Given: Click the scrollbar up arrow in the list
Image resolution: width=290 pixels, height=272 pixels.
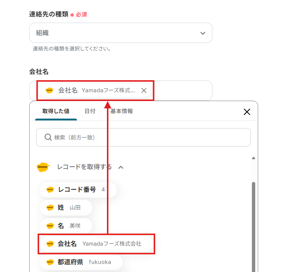Looking at the screenshot, I should tap(253, 158).
